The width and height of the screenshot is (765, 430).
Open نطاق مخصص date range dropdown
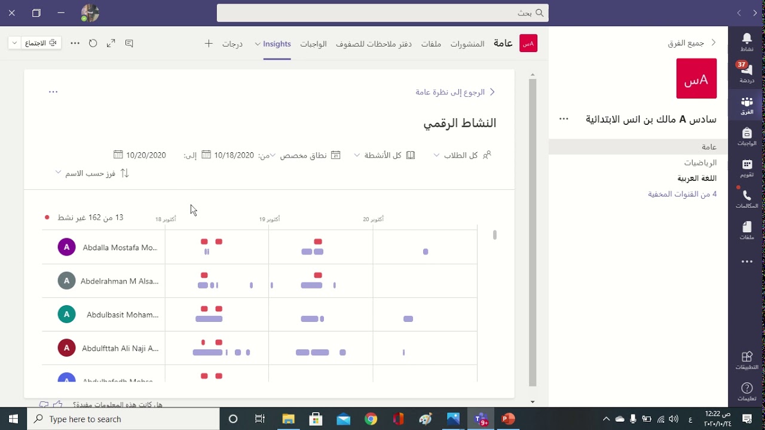coord(305,155)
